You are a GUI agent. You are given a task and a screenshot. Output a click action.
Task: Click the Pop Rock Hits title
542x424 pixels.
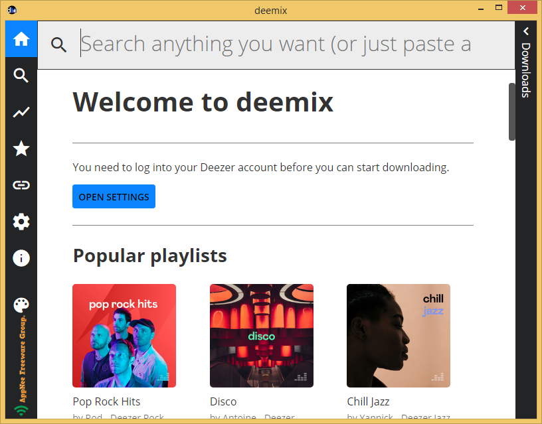106,401
